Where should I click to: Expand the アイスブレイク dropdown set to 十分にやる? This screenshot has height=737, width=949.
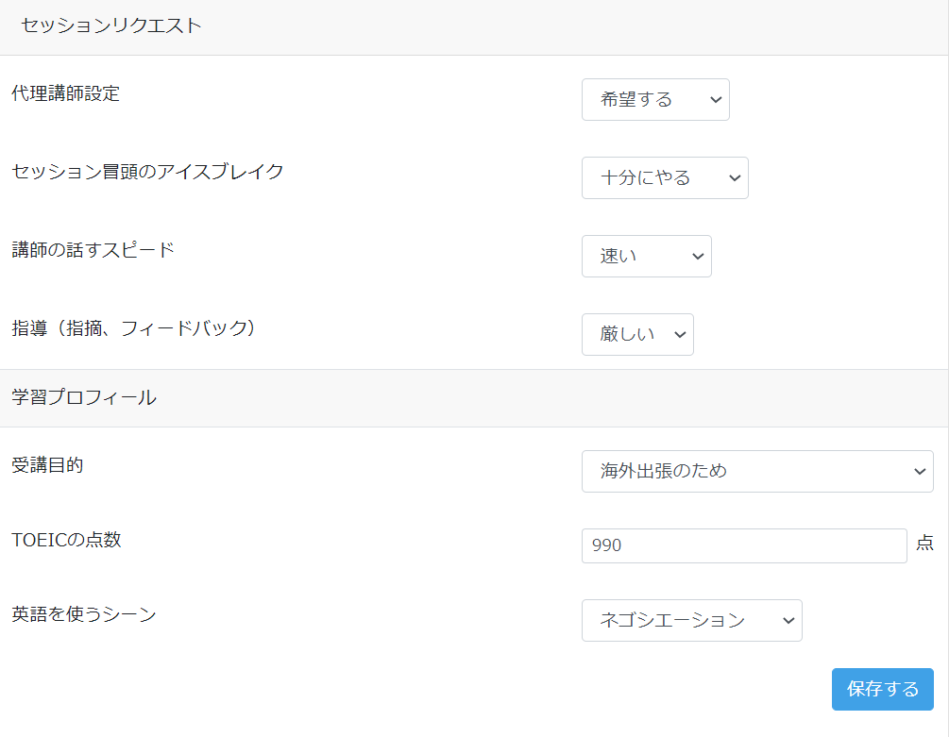tap(664, 177)
